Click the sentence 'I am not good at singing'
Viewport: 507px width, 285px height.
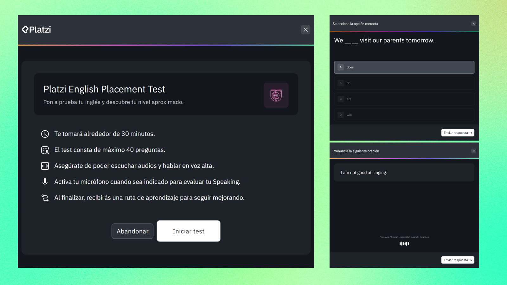pos(363,172)
